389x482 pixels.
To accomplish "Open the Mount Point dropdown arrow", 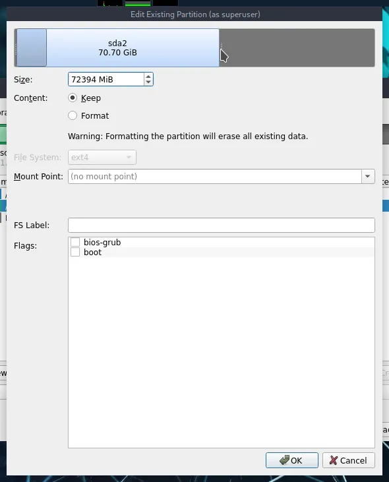I will 368,177.
